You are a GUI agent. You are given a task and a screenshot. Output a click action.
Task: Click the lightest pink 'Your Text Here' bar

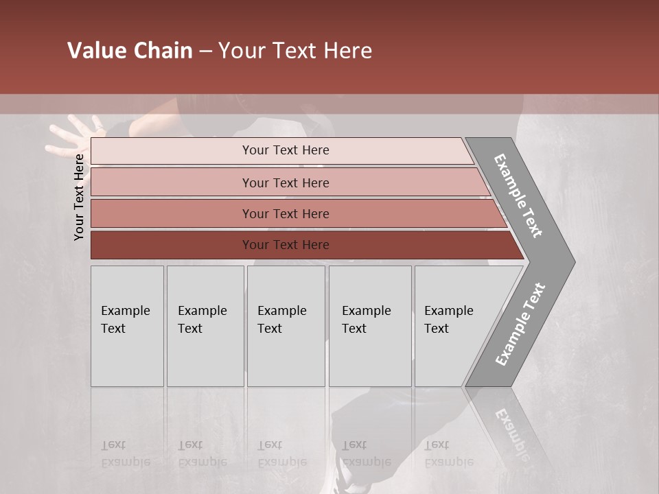282,151
